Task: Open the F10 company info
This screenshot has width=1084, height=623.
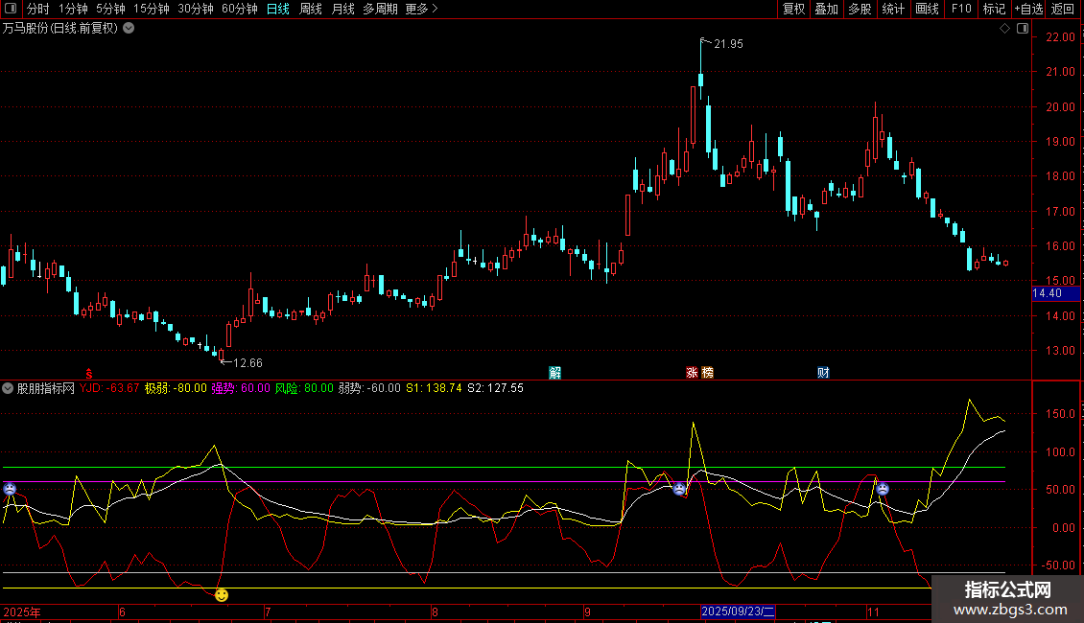Action: [x=960, y=9]
